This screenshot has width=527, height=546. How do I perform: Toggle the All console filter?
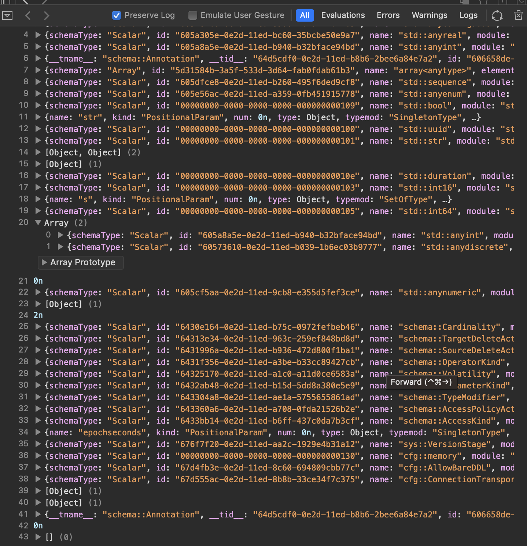[x=305, y=15]
